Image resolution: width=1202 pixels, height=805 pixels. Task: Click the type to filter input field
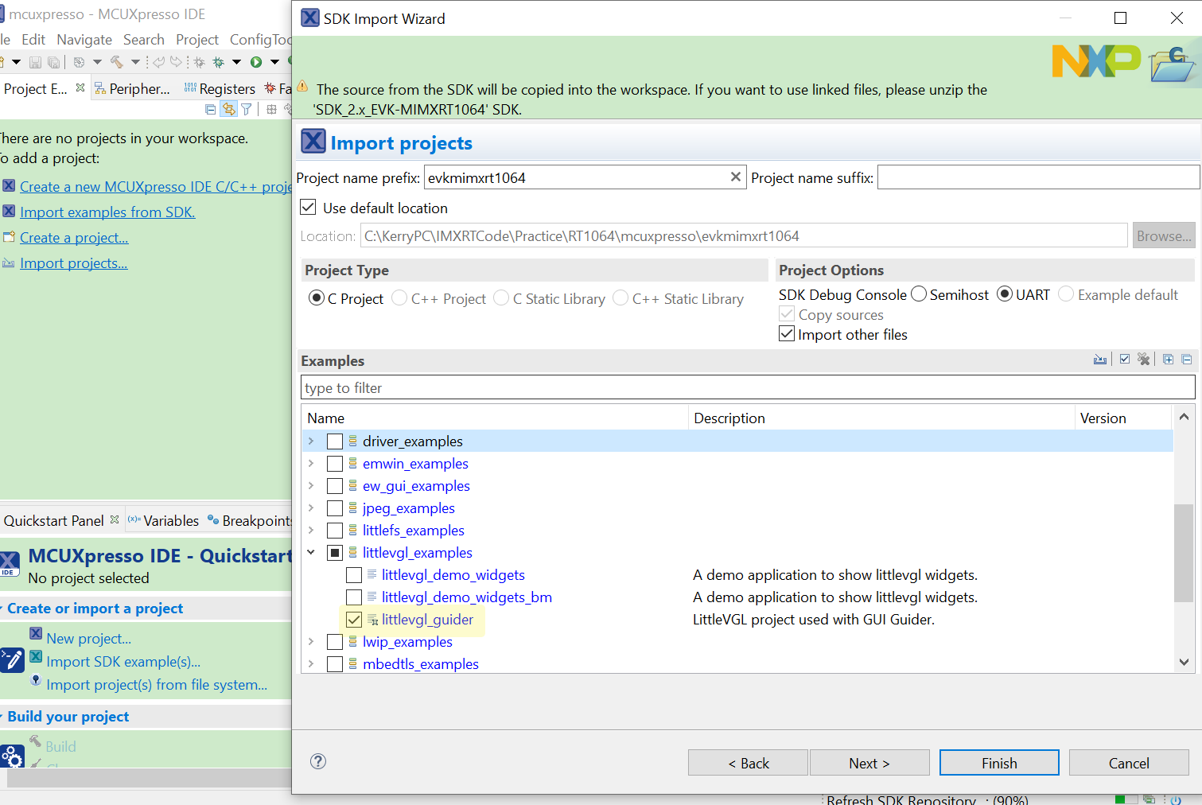click(557, 387)
